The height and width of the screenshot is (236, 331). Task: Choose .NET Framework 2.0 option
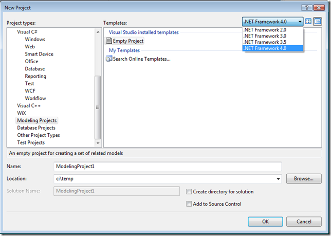[273, 30]
